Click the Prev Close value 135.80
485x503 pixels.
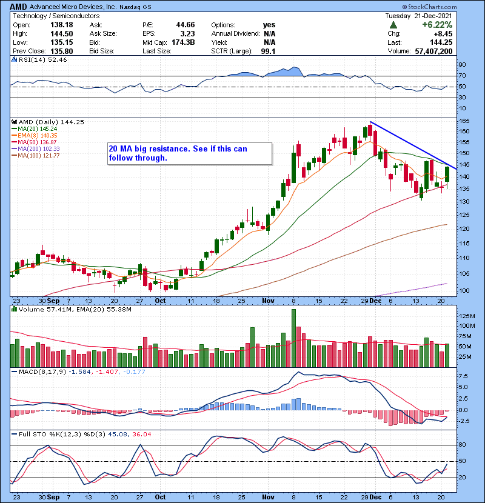tap(62, 52)
